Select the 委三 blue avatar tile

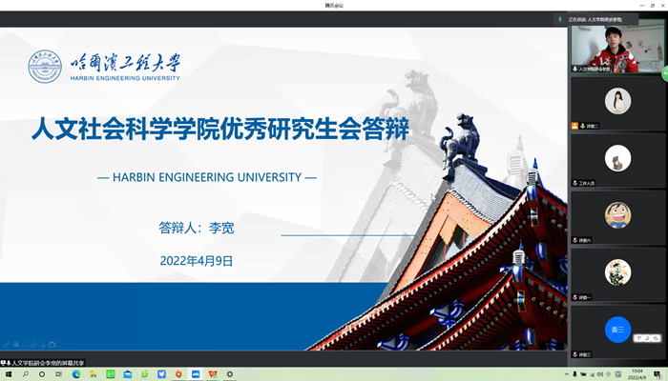(616, 330)
